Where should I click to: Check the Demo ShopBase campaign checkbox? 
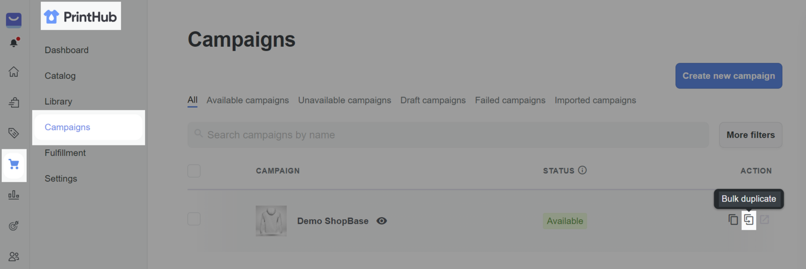pos(194,219)
